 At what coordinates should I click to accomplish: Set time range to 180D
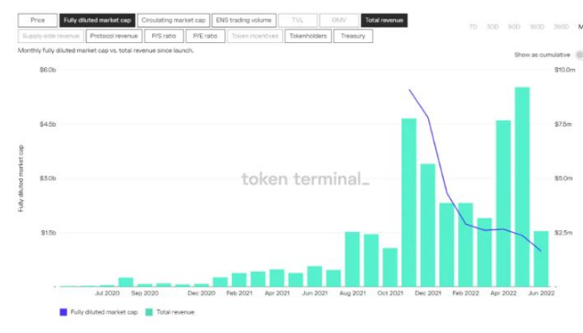536,27
